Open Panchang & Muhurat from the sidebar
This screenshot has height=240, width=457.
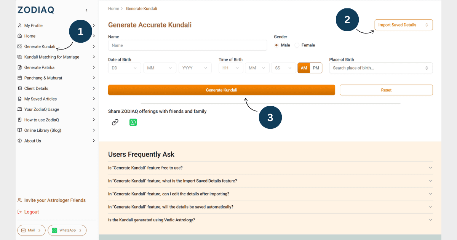[19, 78]
